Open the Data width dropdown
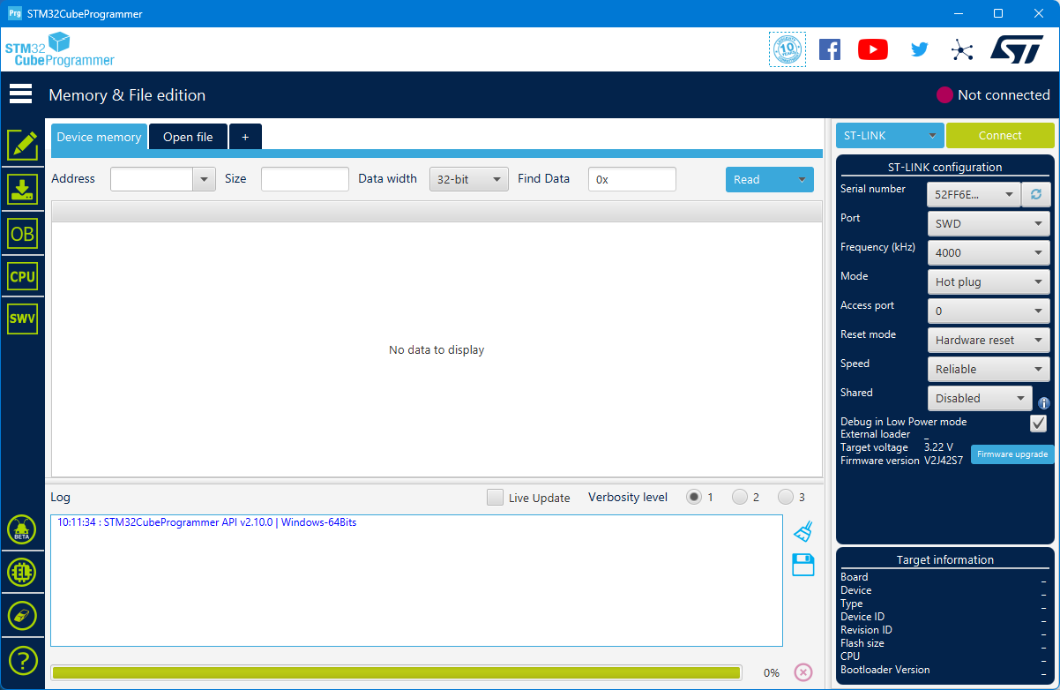This screenshot has width=1060, height=690. point(468,178)
